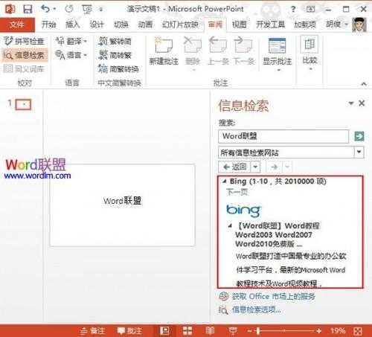Switch to Normal view in status bar
Image resolution: width=372 pixels, height=337 pixels.
tap(164, 330)
